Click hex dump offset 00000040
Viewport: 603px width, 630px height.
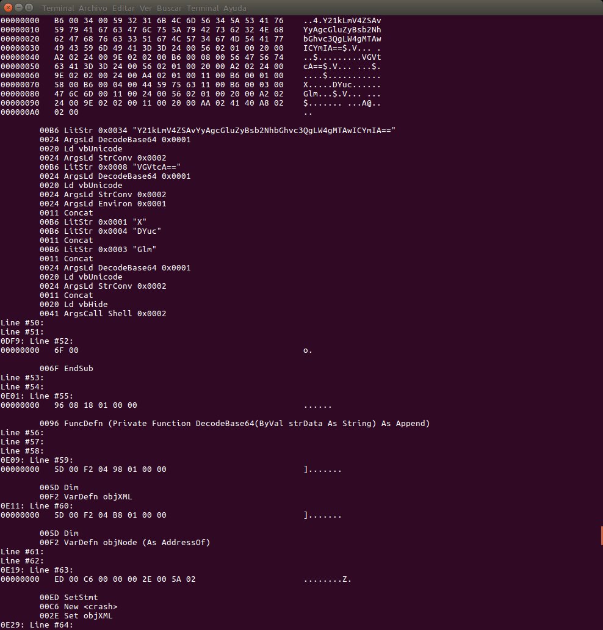coord(20,57)
